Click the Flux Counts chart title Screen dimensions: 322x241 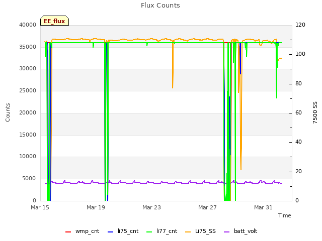(160, 6)
